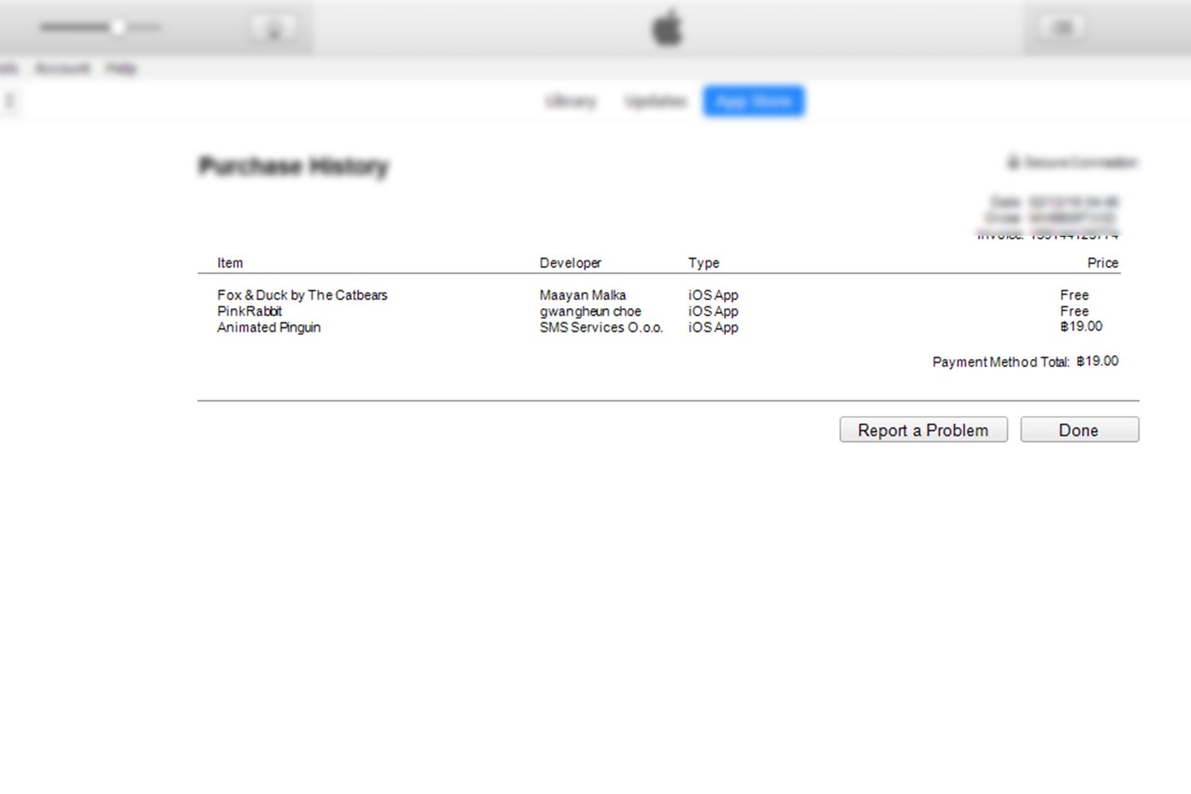Switch to the Library tab
The image size is (1191, 794).
coord(571,102)
